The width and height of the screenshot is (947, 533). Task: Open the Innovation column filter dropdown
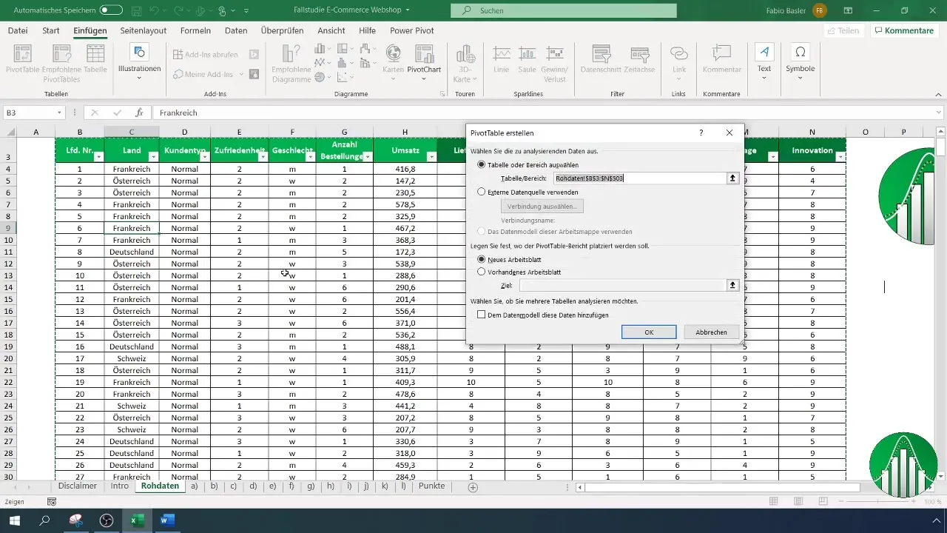point(839,157)
